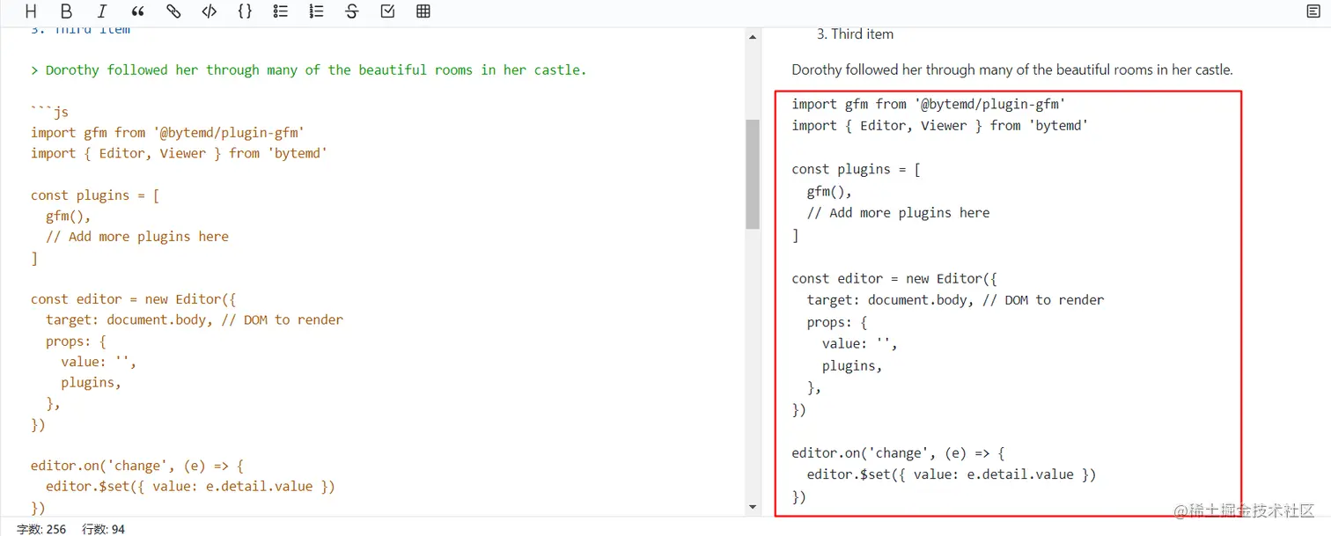Click 'gfm(),' in the preview code block
This screenshot has height=536, width=1331.
[x=830, y=191]
